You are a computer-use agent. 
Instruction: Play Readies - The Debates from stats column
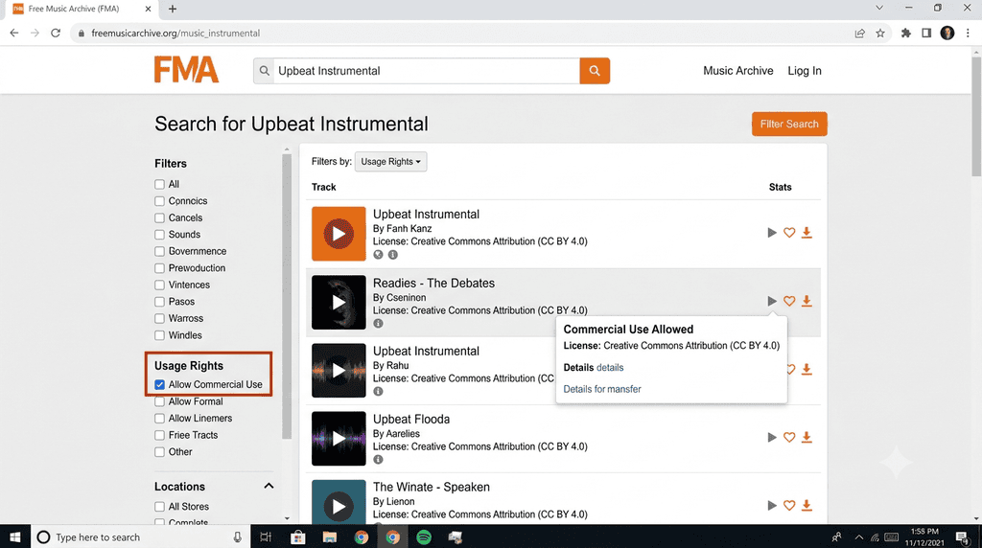[772, 301]
